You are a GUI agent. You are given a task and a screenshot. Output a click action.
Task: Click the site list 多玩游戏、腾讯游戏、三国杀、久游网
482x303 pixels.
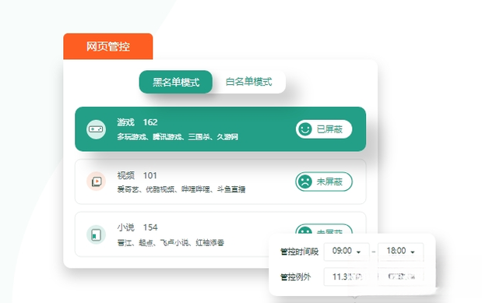coord(178,137)
